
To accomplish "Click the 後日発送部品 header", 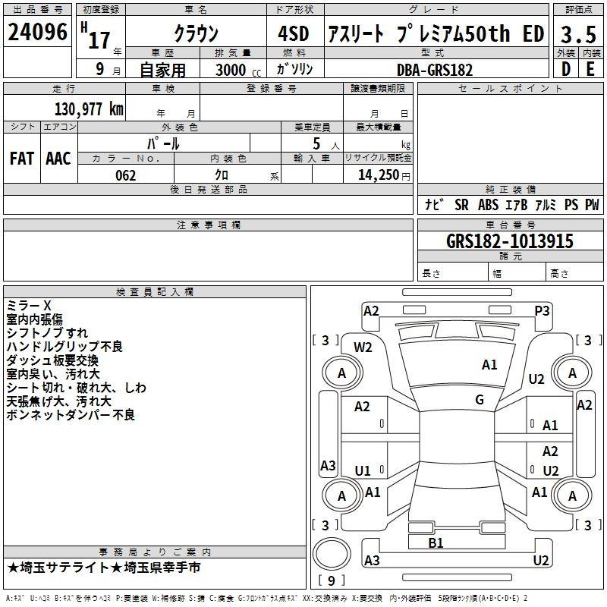I will point(209,190).
